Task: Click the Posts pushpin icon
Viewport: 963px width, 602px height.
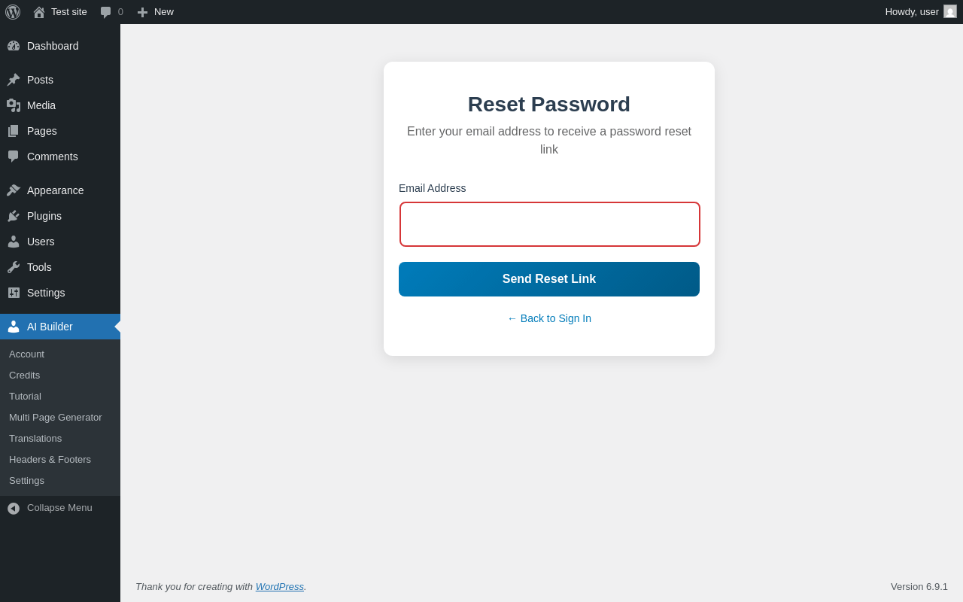Action: (x=14, y=80)
